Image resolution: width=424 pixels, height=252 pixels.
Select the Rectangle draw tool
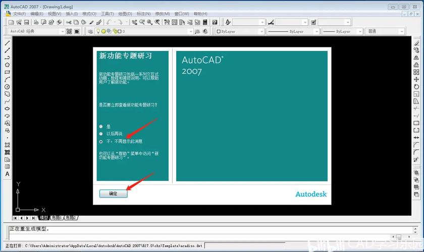(x=7, y=72)
